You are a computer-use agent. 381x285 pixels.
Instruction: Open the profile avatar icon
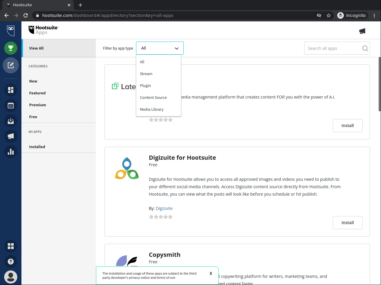point(11,277)
